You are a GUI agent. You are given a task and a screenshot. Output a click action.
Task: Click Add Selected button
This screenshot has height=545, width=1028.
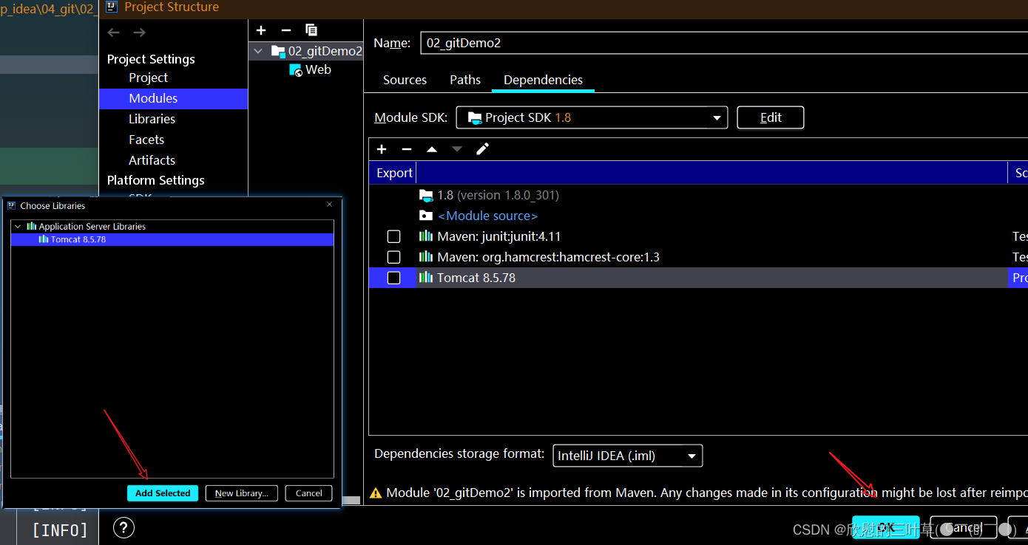coord(163,493)
